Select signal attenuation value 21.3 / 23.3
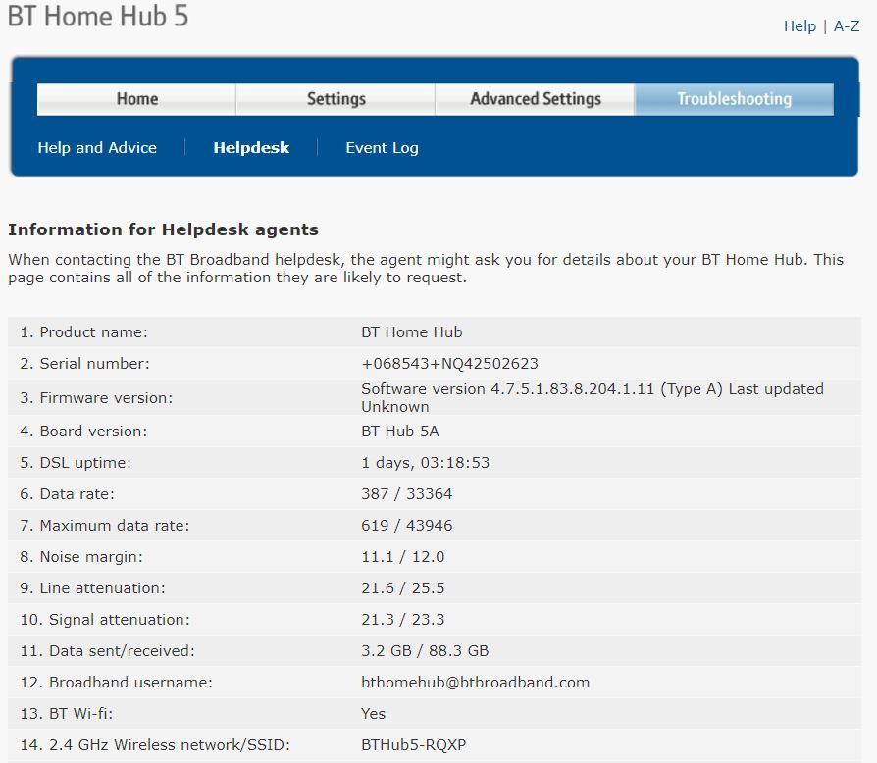The width and height of the screenshot is (877, 763). point(403,619)
